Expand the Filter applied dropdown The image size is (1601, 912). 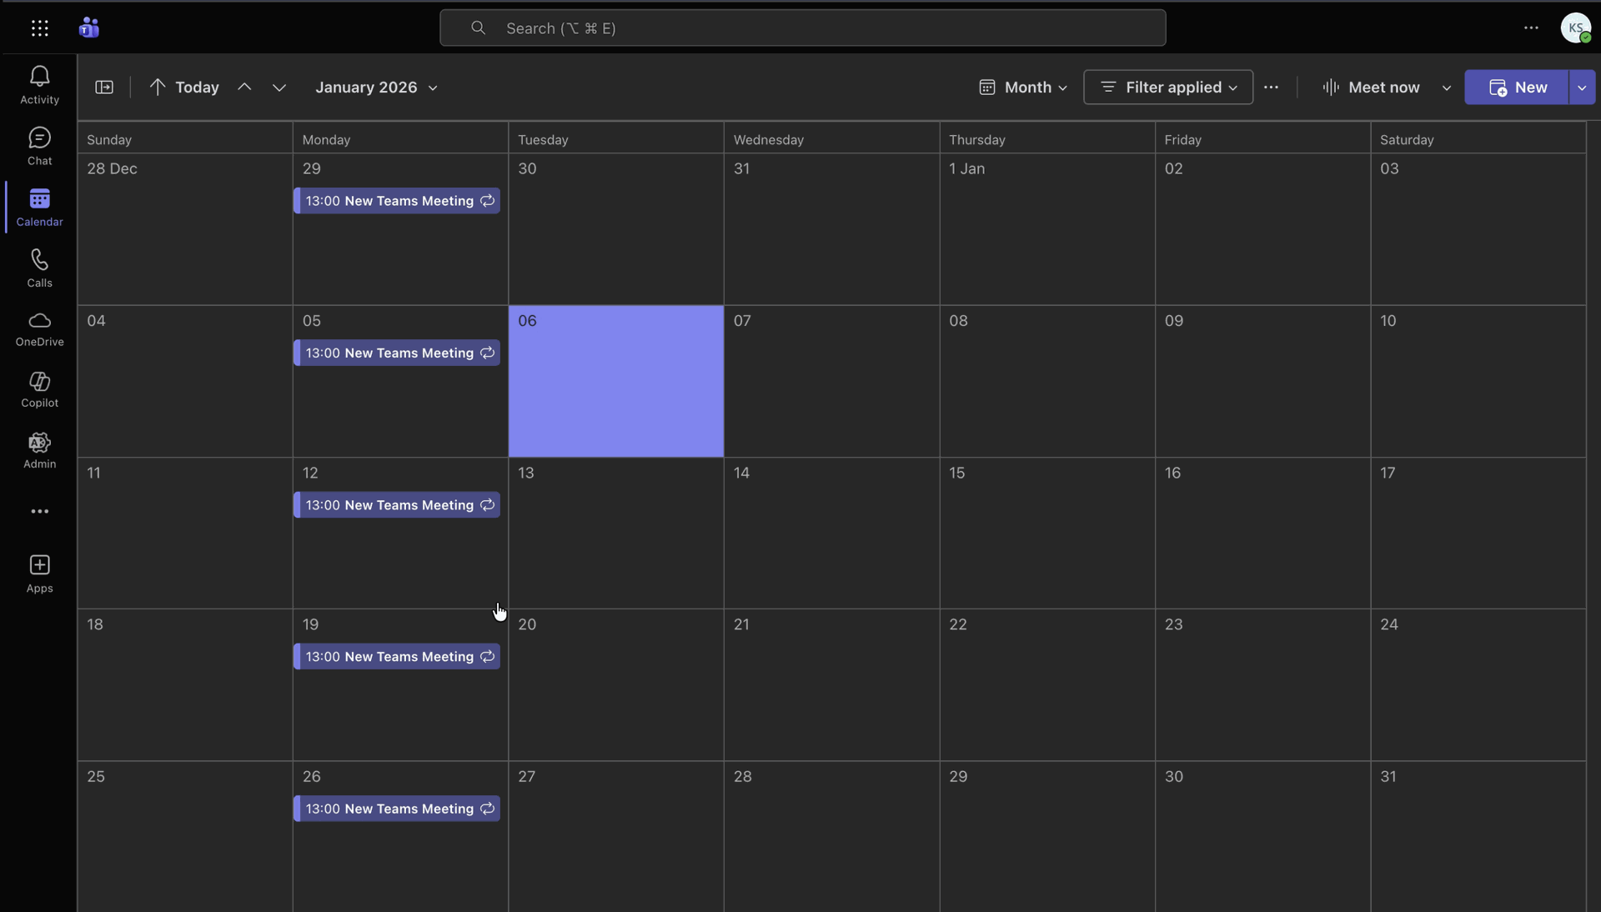point(1167,88)
